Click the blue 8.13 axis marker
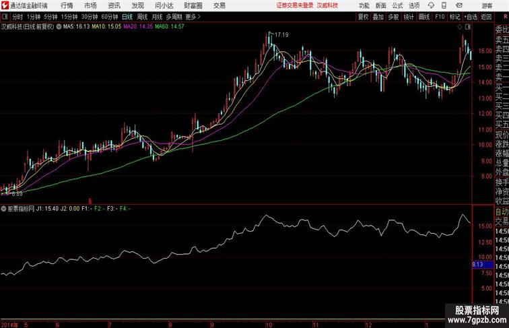Image resolution: width=509 pixels, height=328 pixels. pyautogui.click(x=483, y=265)
